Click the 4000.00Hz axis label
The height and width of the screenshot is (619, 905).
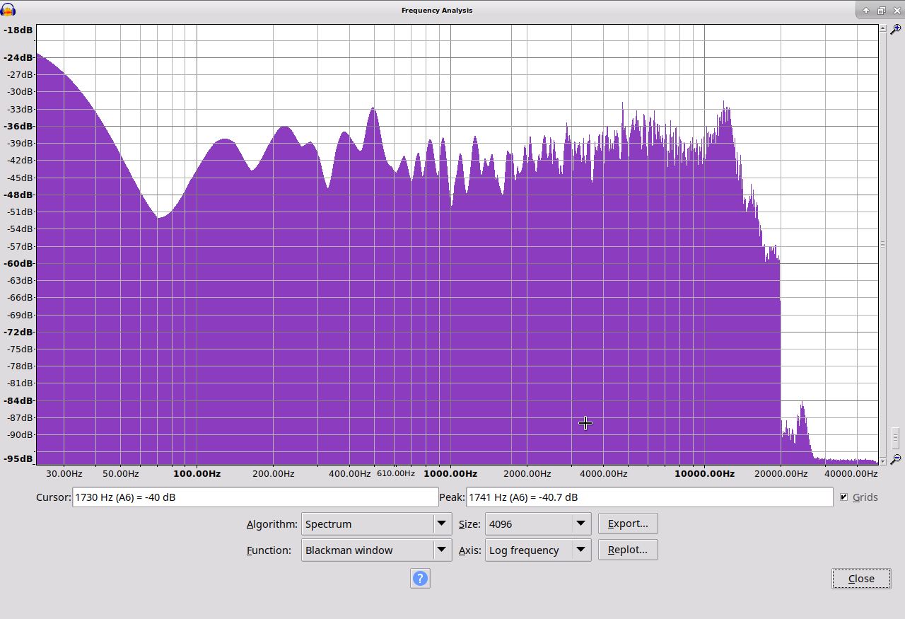(x=603, y=474)
